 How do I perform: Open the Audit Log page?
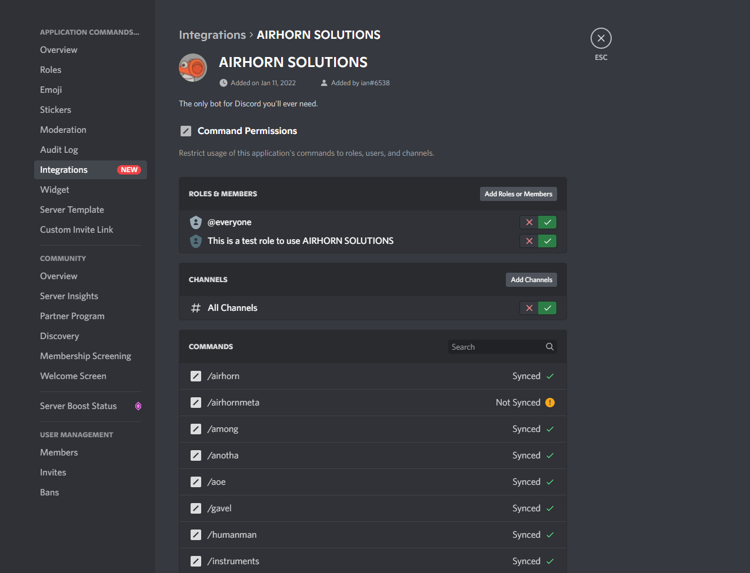click(91, 150)
